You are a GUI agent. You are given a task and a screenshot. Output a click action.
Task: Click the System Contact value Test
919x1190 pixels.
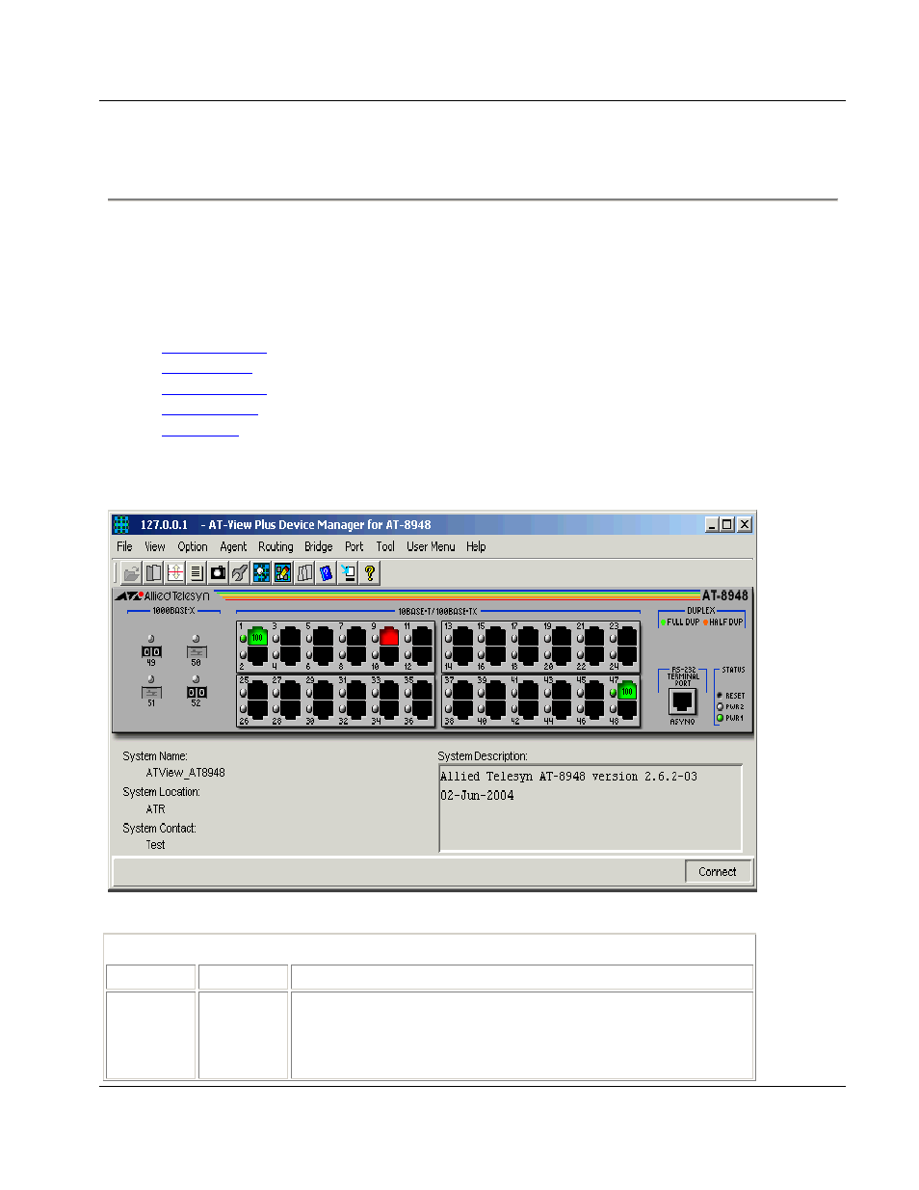point(156,845)
